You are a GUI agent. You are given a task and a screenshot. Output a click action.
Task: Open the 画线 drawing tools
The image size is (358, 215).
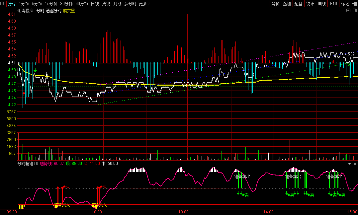321,4
